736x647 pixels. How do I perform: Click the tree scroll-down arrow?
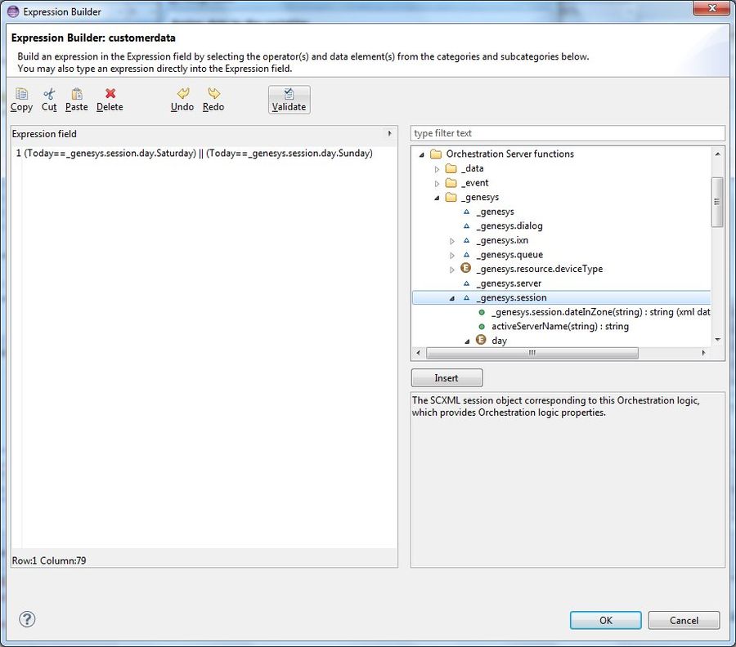pyautogui.click(x=717, y=340)
